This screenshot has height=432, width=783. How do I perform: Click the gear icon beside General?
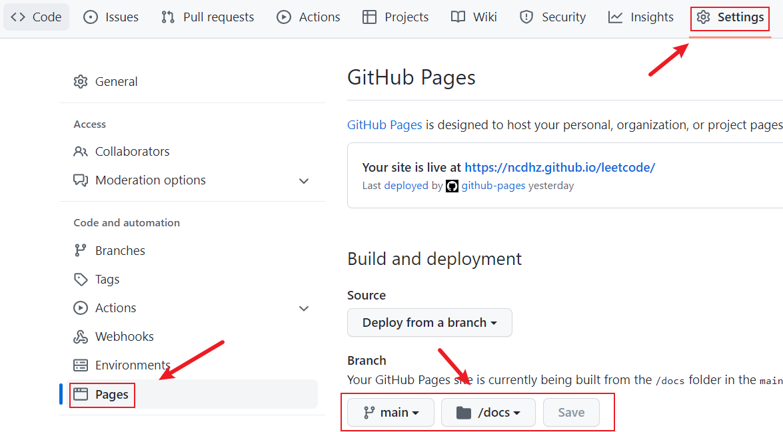[x=81, y=81]
